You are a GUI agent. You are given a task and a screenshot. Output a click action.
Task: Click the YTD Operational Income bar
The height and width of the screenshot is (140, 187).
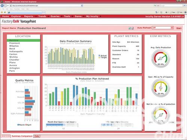point(117,125)
